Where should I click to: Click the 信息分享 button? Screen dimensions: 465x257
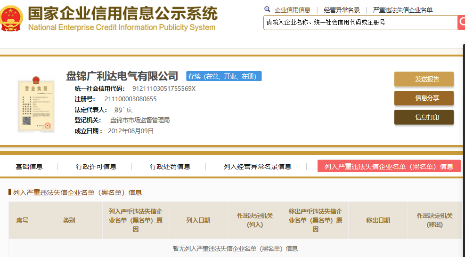[x=424, y=98]
